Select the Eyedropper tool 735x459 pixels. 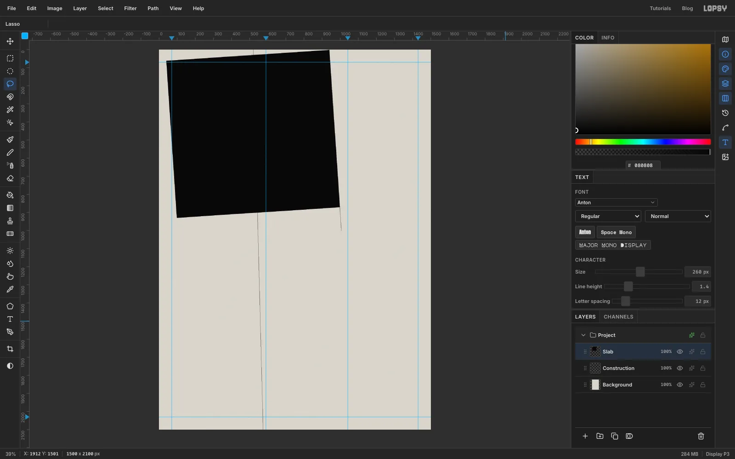coord(10,289)
